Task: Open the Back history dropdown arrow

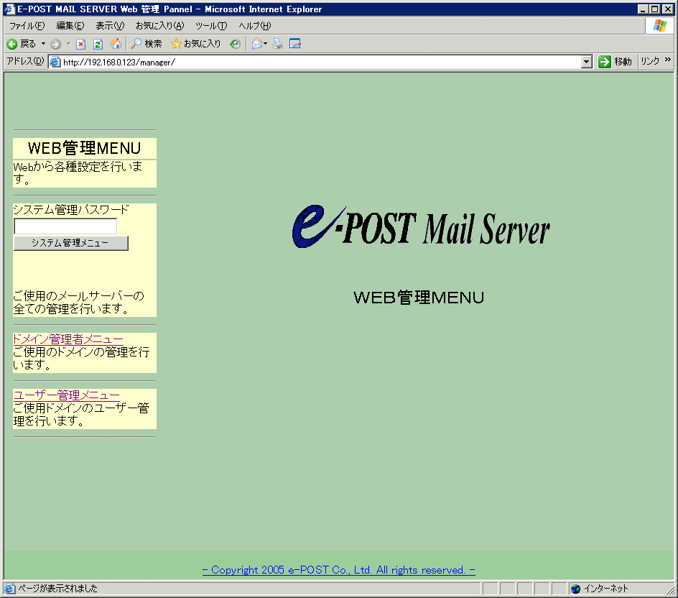Action: (43, 44)
